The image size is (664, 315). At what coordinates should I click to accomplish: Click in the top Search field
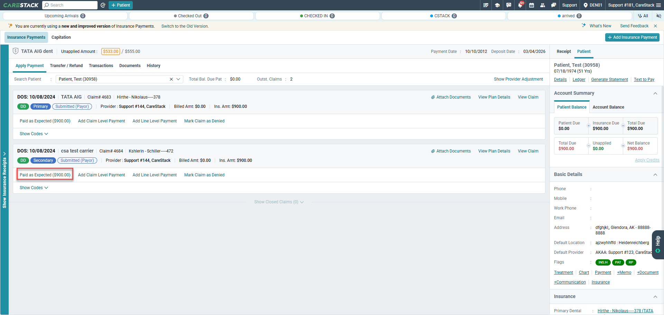(x=70, y=5)
